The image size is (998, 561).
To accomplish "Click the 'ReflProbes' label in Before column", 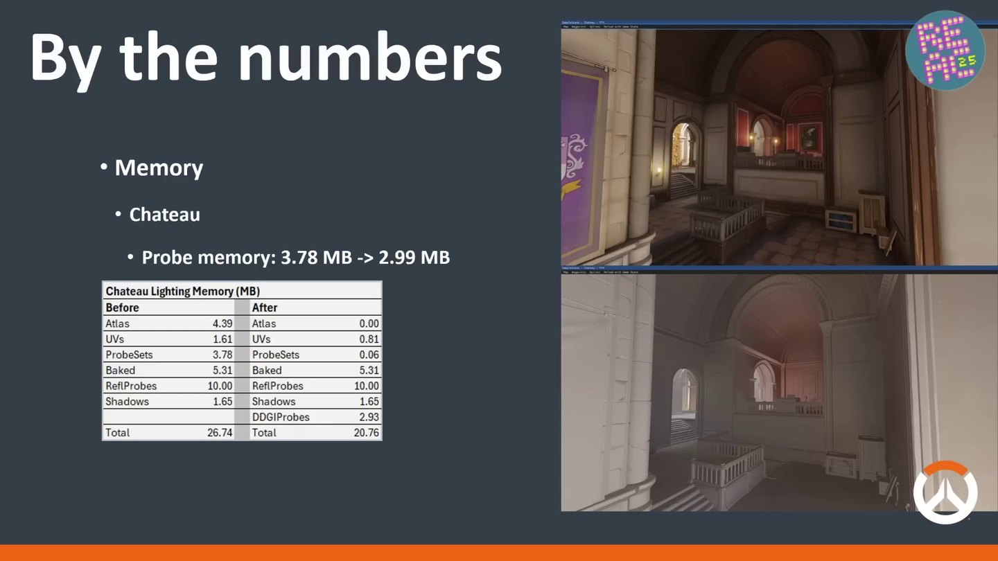I will tap(131, 386).
